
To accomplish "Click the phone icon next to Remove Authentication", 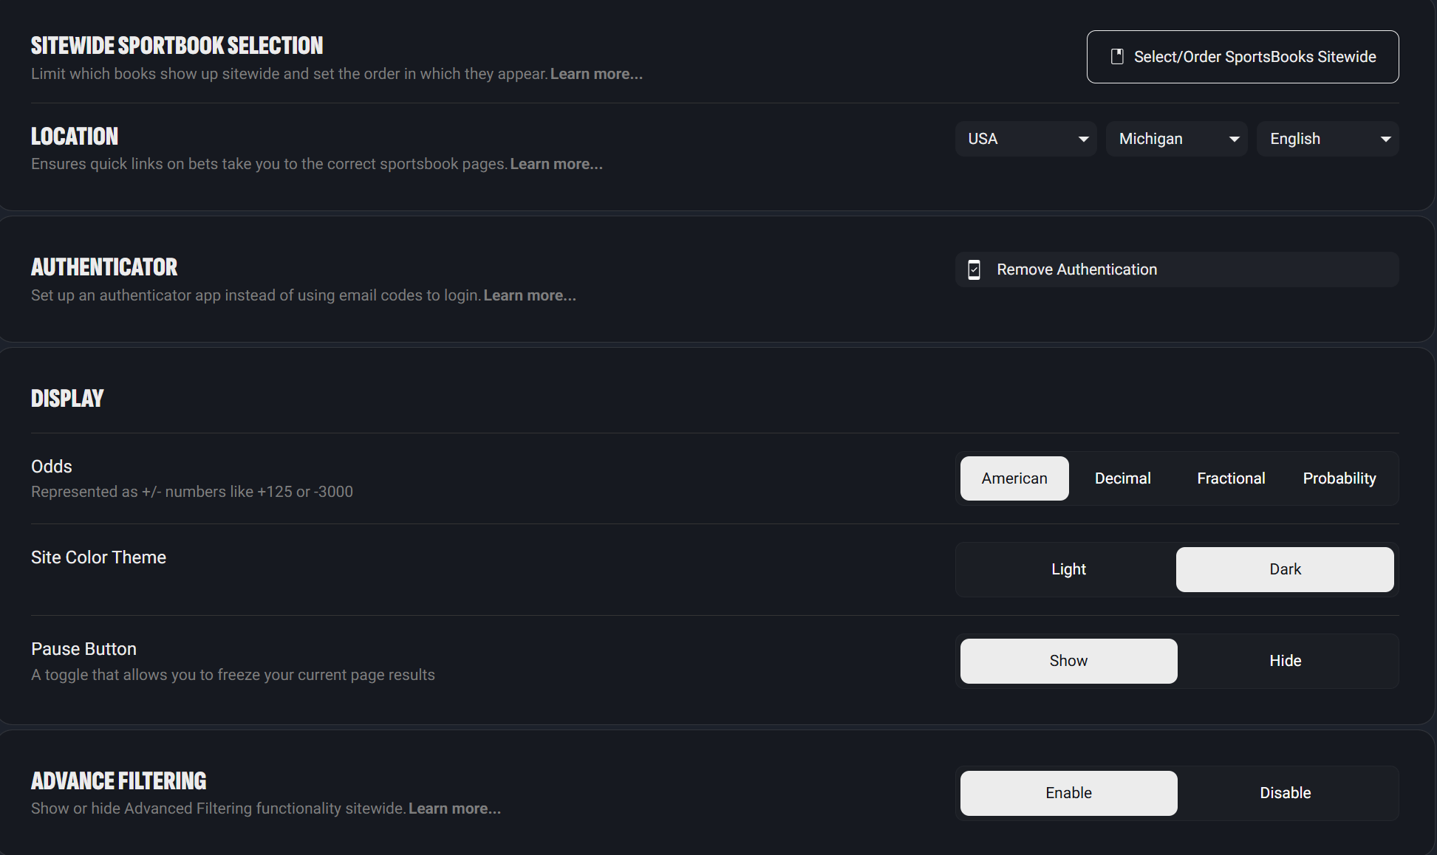I will [975, 269].
